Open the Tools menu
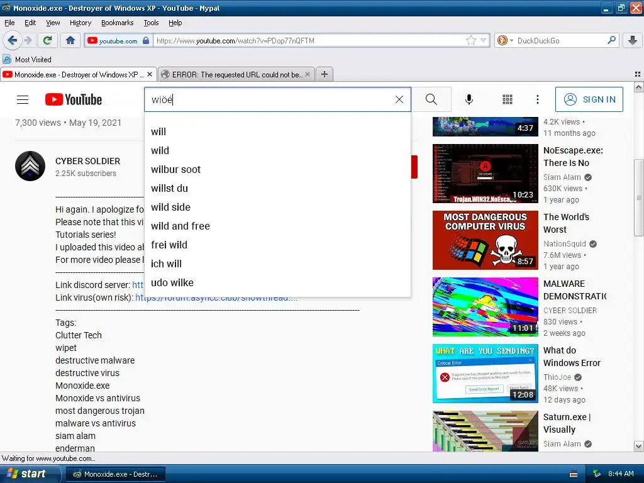This screenshot has height=483, width=644. tap(151, 23)
